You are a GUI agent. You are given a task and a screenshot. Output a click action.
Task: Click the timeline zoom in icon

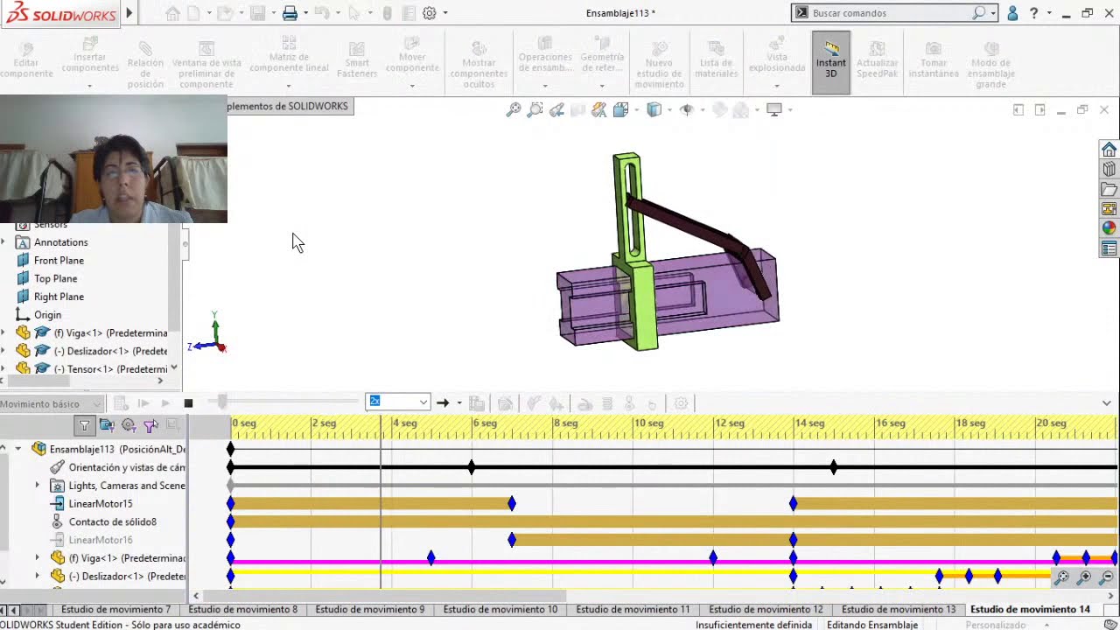[1084, 577]
